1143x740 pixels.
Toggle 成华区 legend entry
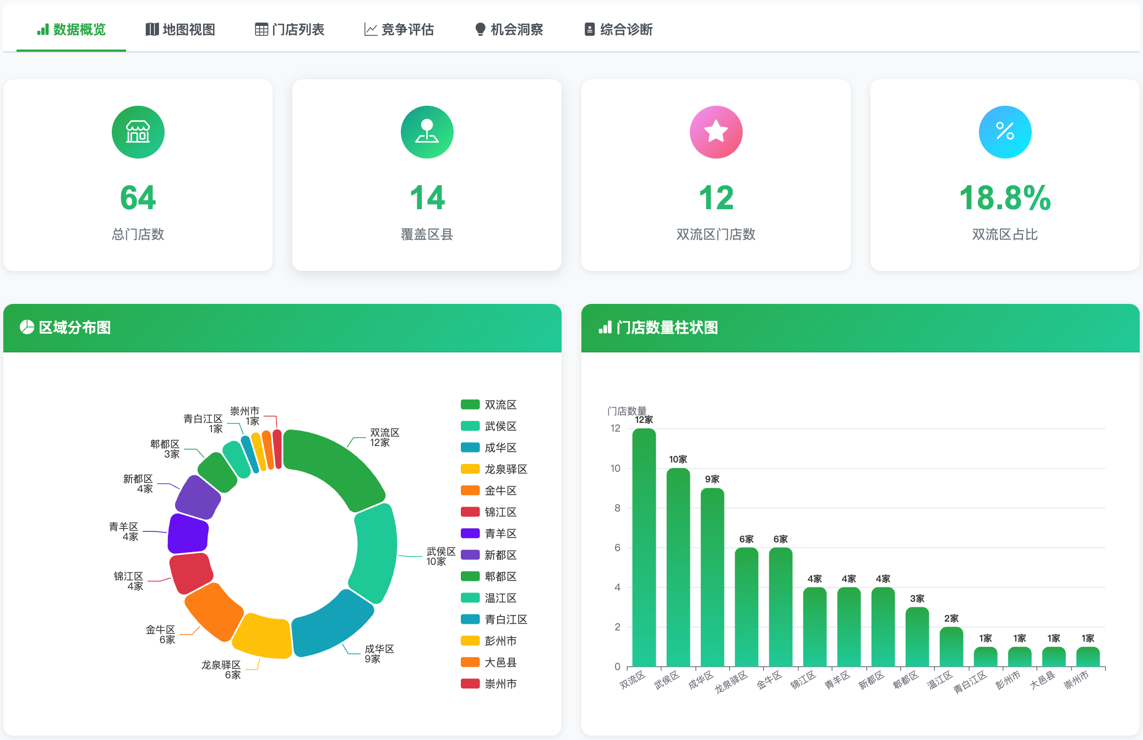(x=489, y=448)
